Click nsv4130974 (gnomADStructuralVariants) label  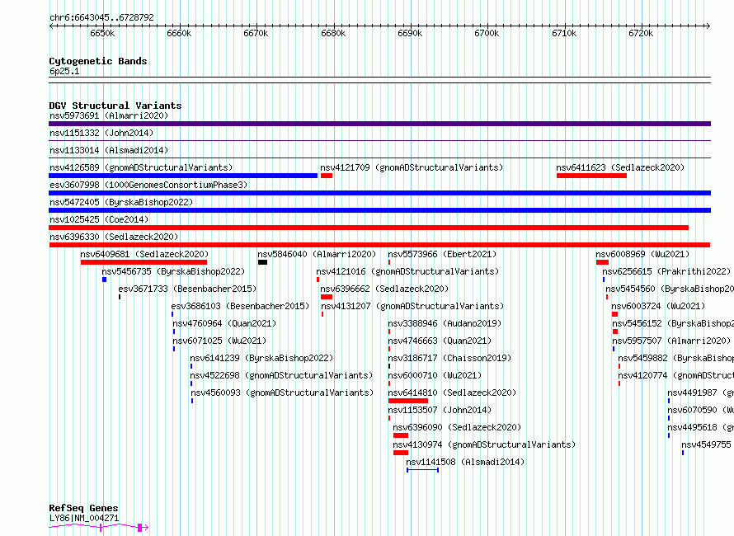click(x=484, y=444)
